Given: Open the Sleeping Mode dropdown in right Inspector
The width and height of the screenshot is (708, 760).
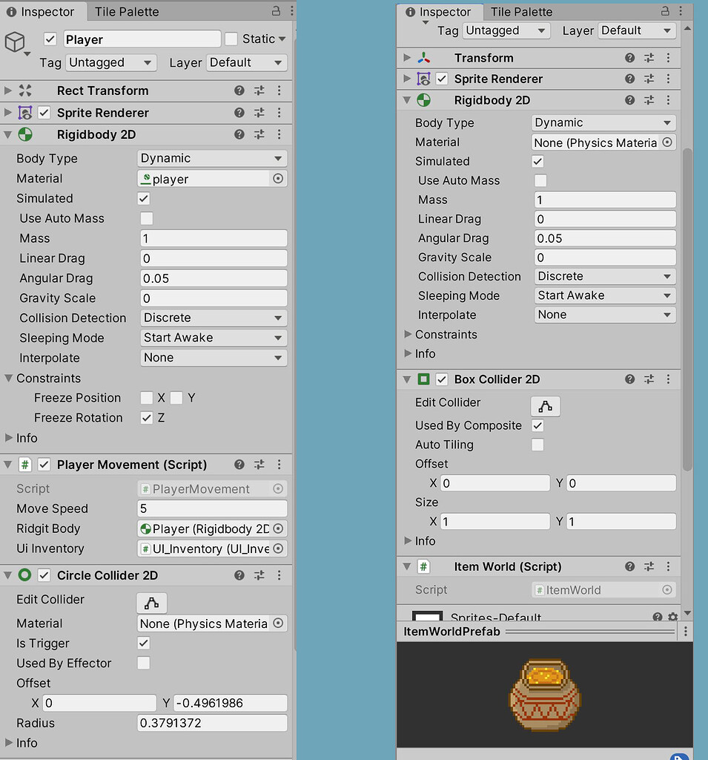Looking at the screenshot, I should click(x=604, y=295).
